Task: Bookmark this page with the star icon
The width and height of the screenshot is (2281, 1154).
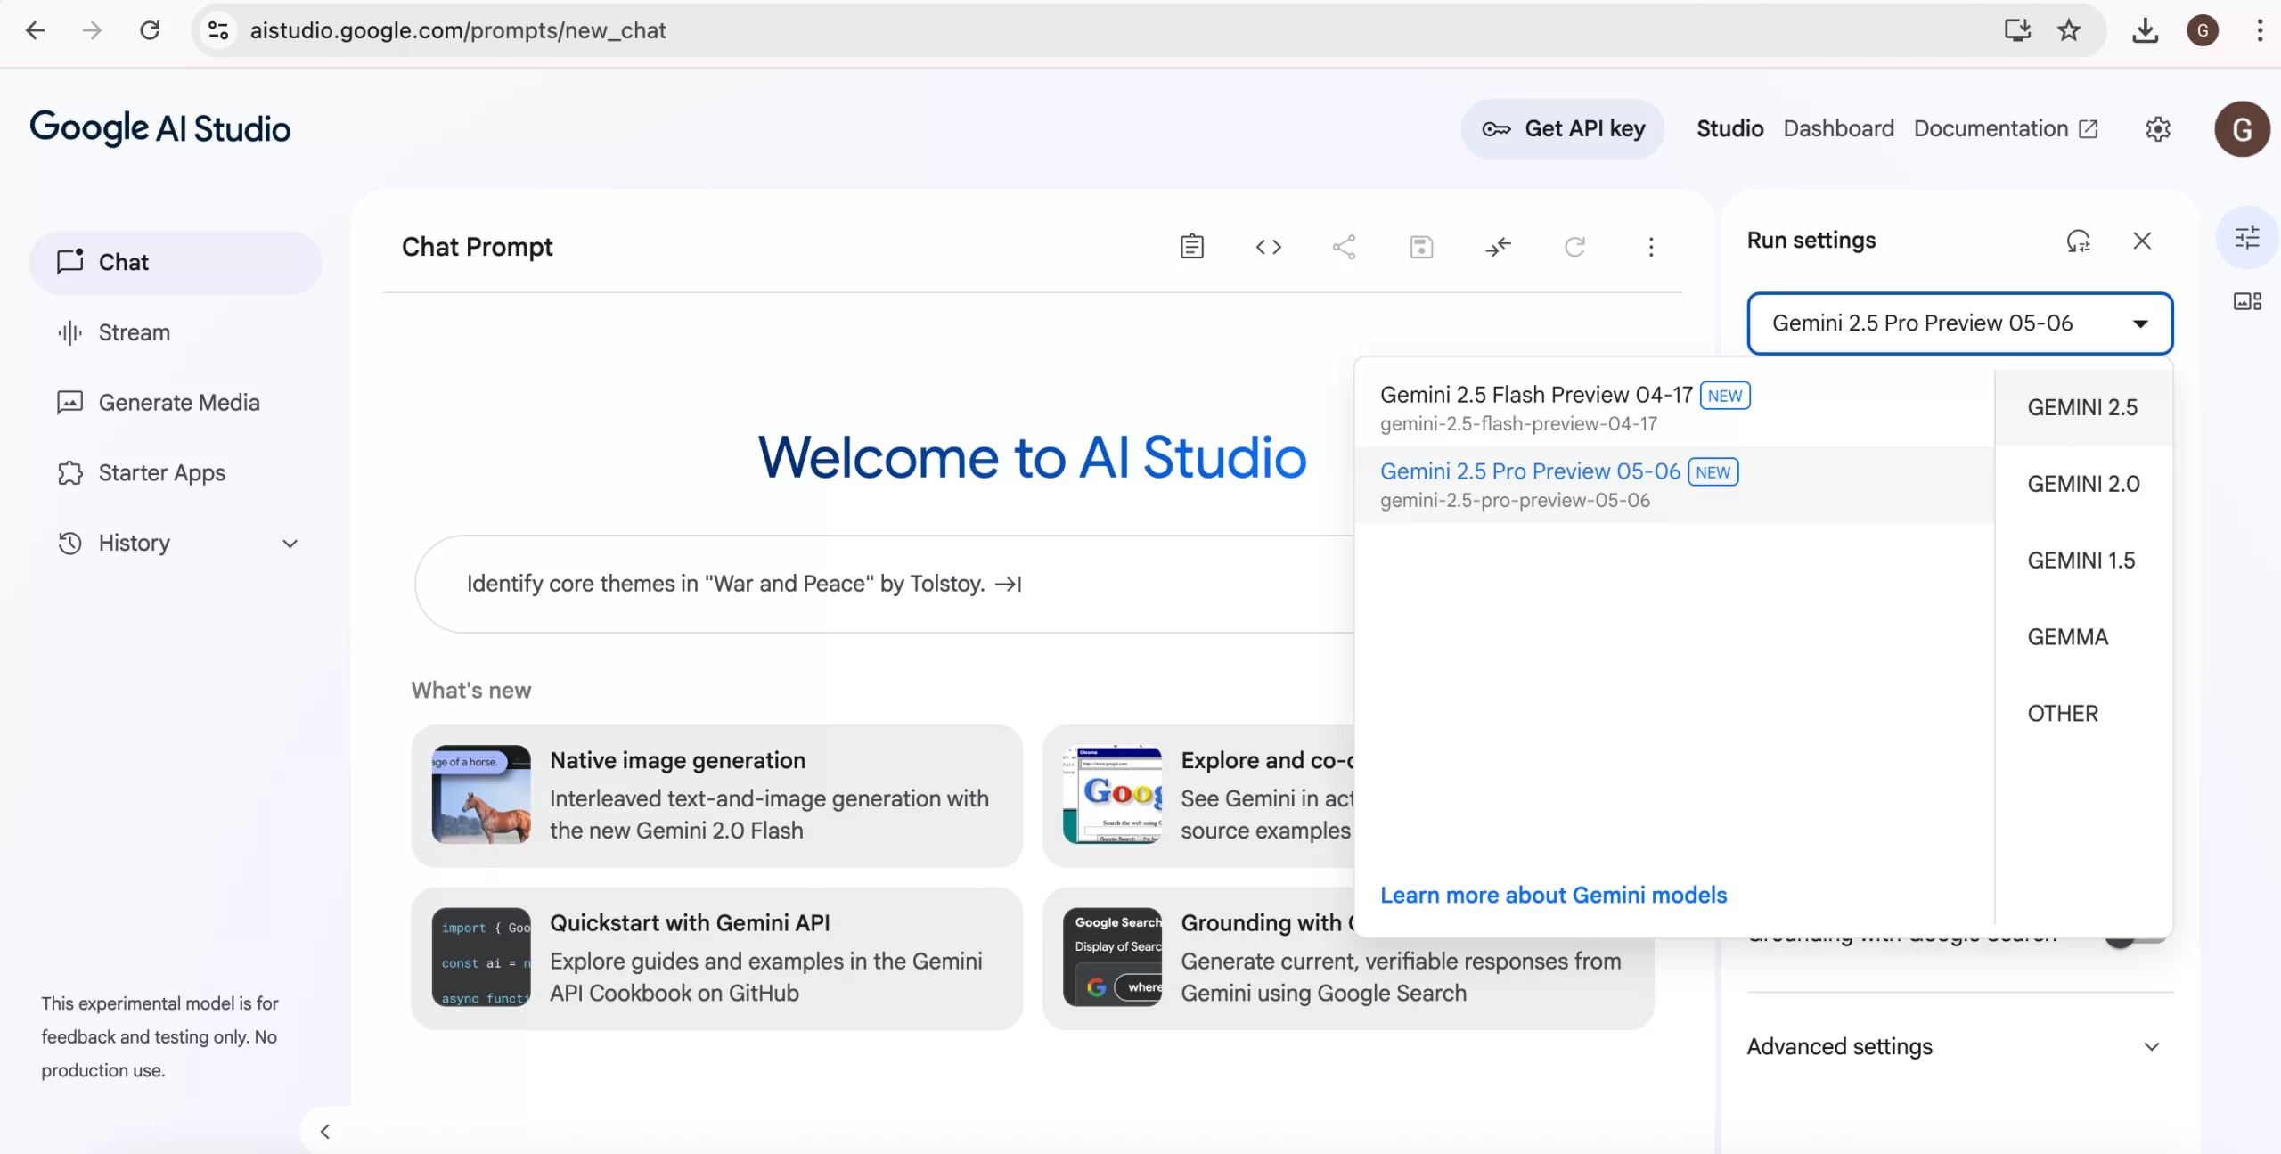Action: click(2068, 30)
